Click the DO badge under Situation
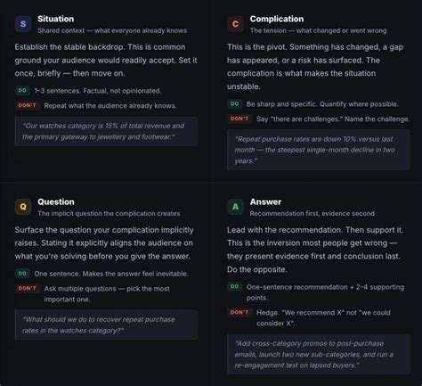Screen dimensions: 422x386 pos(22,90)
